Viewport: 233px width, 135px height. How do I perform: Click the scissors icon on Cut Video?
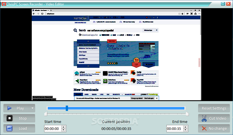tap(204, 118)
